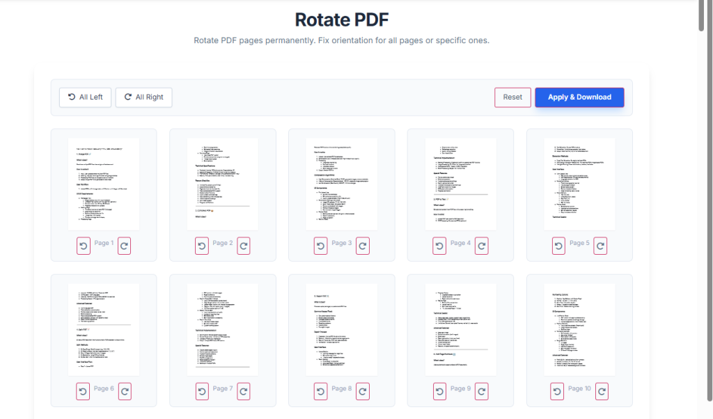Rotate Page 1 clockwise
713x419 pixels.
pyautogui.click(x=124, y=246)
